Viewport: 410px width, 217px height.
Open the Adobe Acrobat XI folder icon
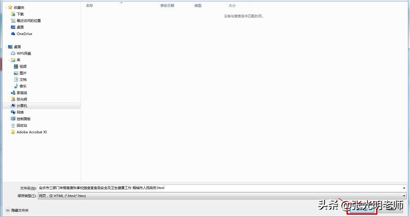coord(13,132)
